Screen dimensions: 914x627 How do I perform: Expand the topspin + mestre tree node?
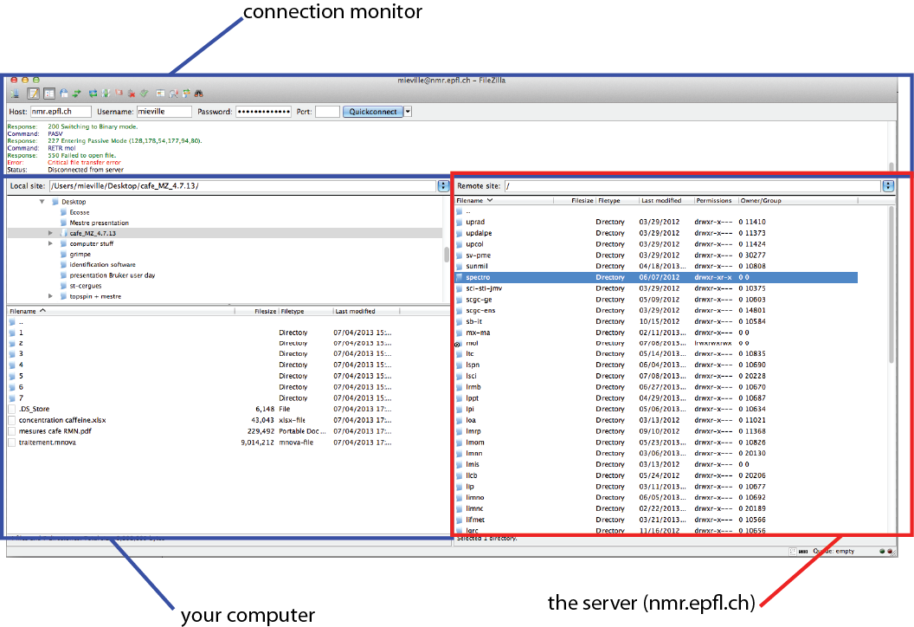click(x=50, y=296)
